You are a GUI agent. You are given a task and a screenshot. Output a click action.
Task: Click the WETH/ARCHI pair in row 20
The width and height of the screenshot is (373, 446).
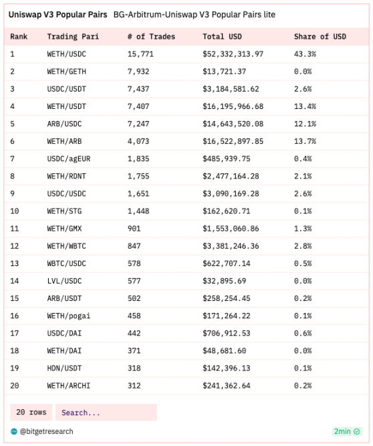click(69, 386)
